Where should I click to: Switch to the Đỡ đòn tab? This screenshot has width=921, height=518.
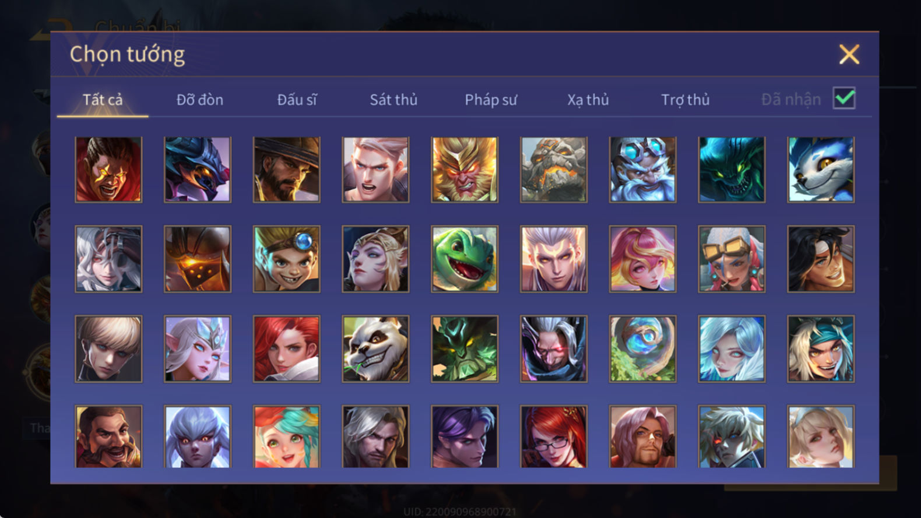(x=200, y=100)
